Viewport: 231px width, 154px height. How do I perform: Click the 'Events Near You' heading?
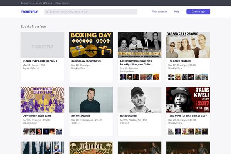point(33,27)
